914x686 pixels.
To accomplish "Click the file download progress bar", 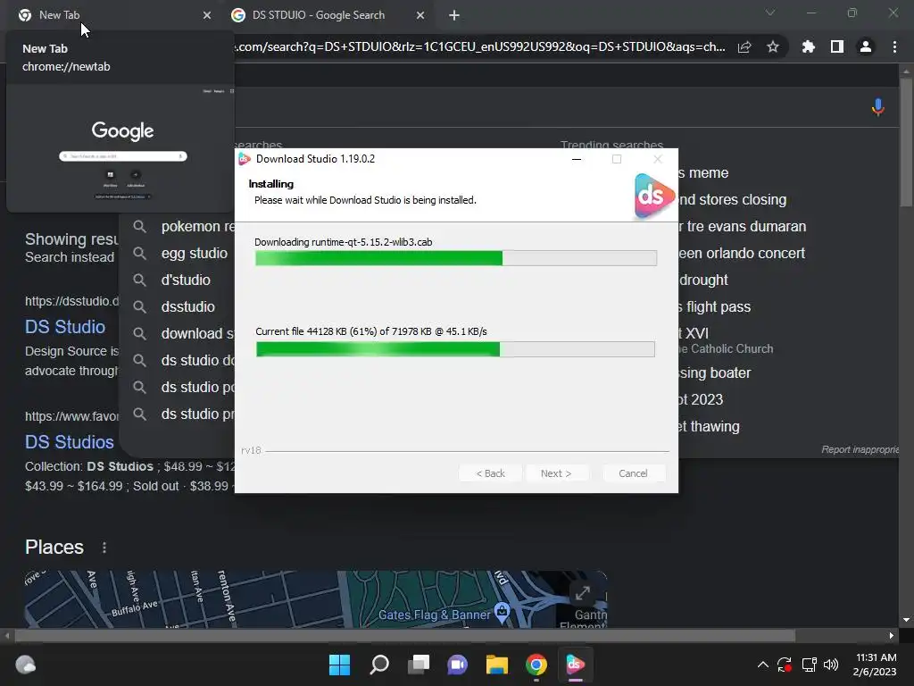I will (456, 258).
